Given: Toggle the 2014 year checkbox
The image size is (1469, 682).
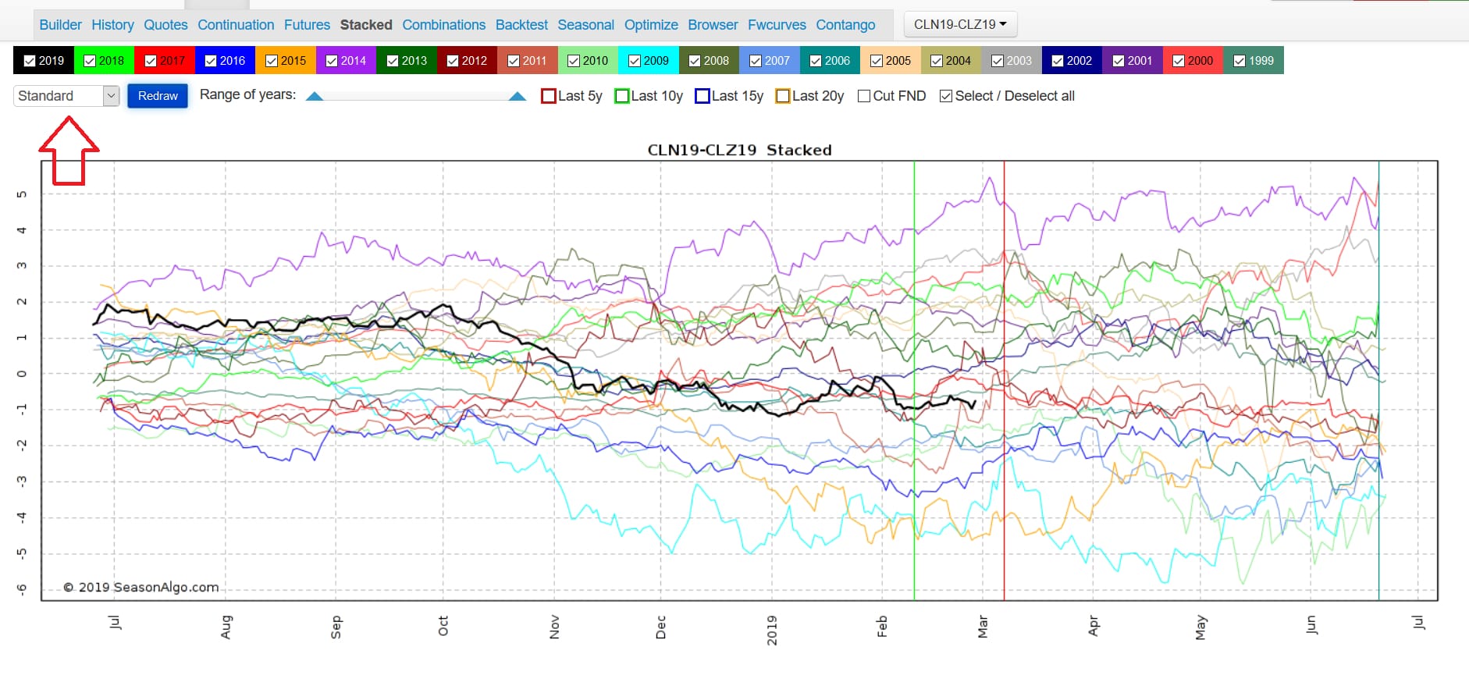Looking at the screenshot, I should (x=332, y=61).
